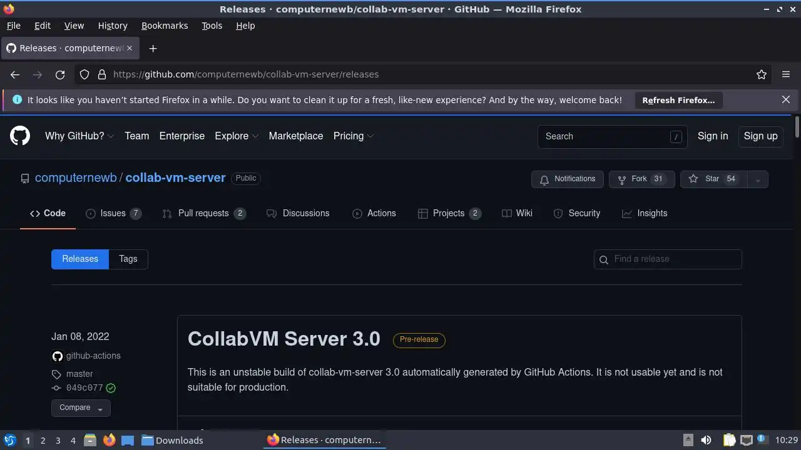The width and height of the screenshot is (801, 450).
Task: Click the GitHub Octocat logo
Action: point(20,136)
